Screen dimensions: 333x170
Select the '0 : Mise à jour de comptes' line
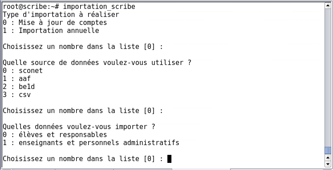[x=55, y=23]
